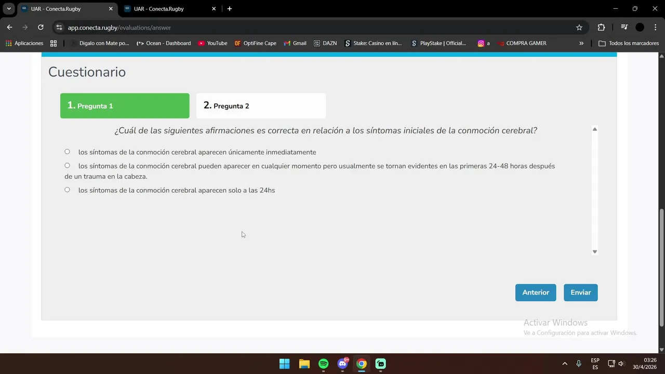Viewport: 665px width, 374px height.
Task: Activate second UAR - Conecta.Rugby browser tab
Action: [169, 9]
